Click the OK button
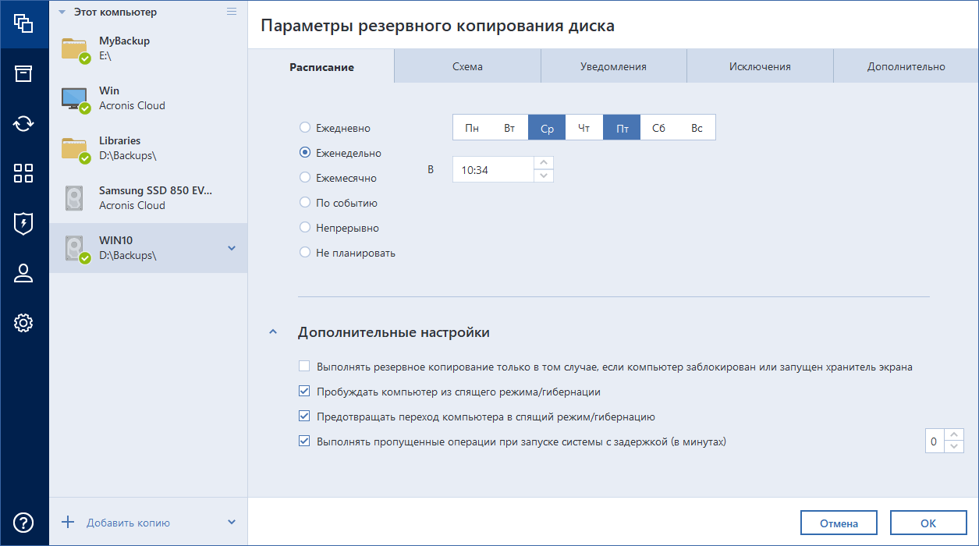The image size is (979, 546). 928,523
